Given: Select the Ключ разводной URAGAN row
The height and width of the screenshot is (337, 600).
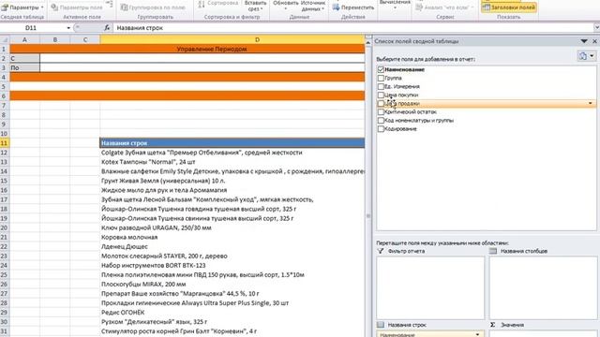Looking at the screenshot, I should coord(232,227).
